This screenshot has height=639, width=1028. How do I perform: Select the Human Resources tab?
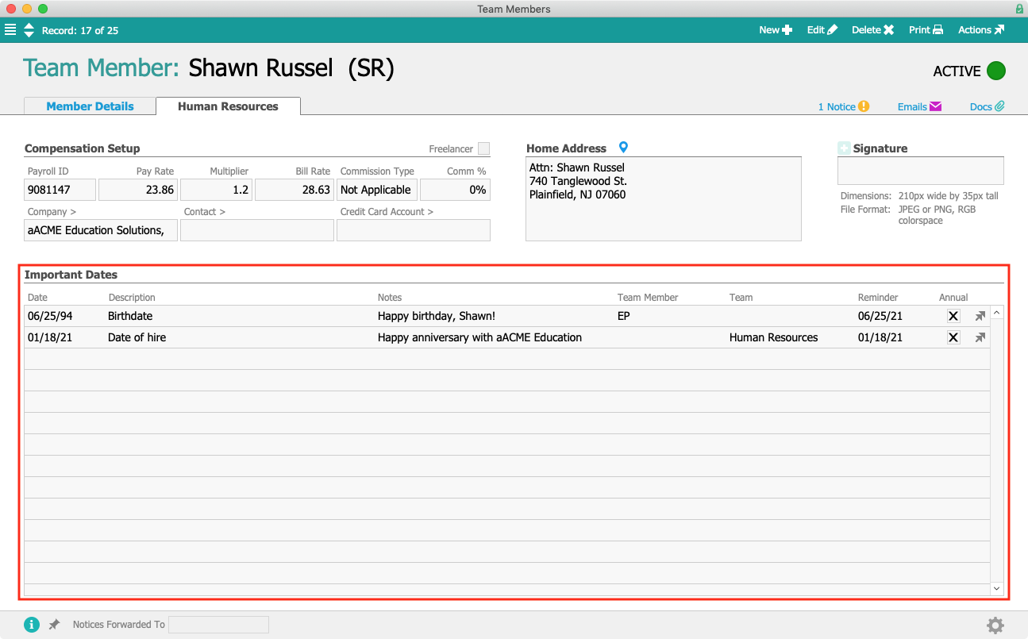pyautogui.click(x=228, y=106)
